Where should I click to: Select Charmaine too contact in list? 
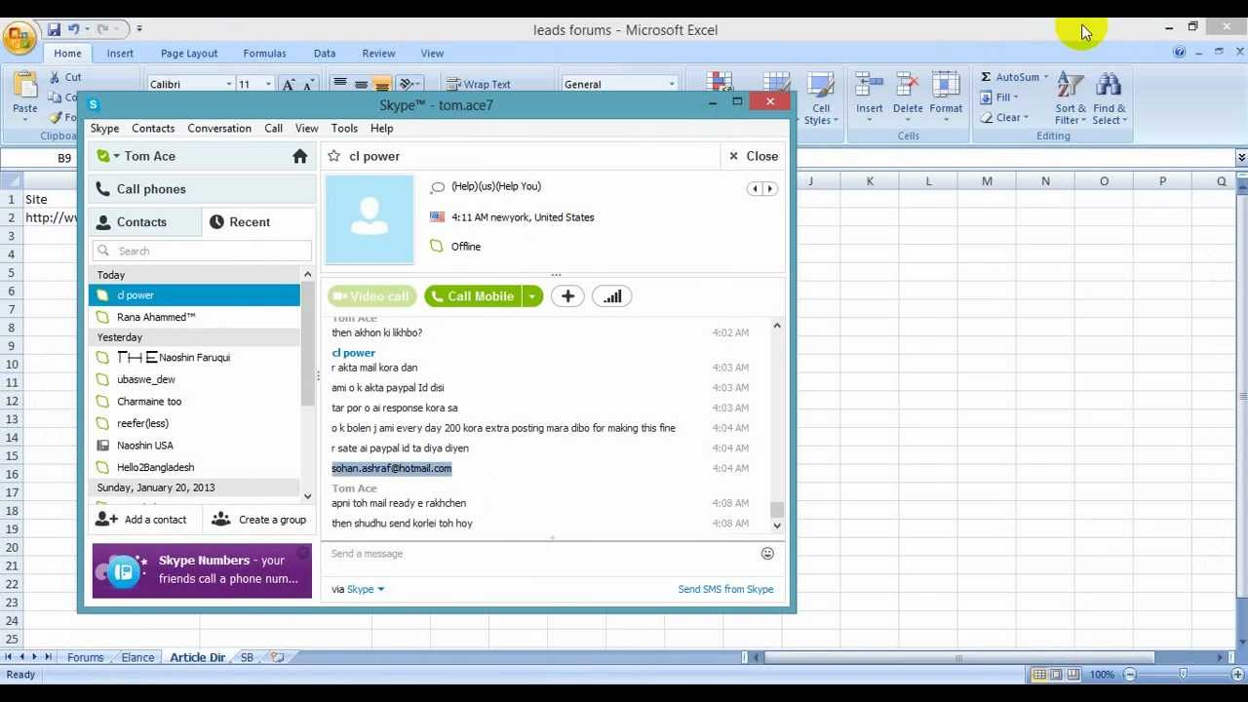194,402
